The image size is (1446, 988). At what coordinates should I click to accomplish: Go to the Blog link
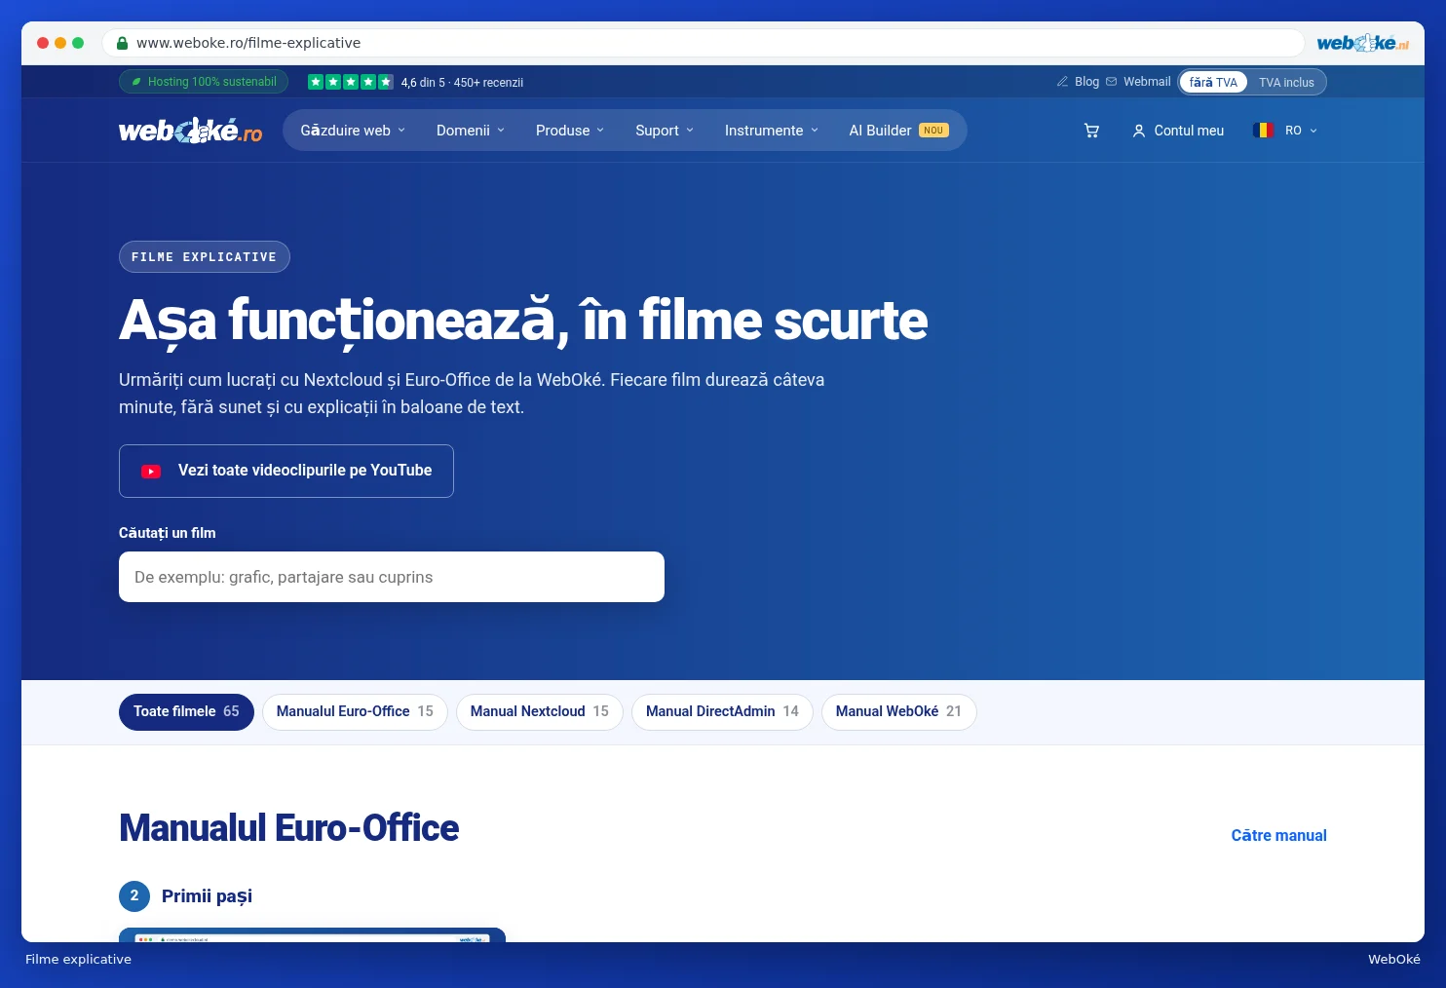pyautogui.click(x=1086, y=82)
